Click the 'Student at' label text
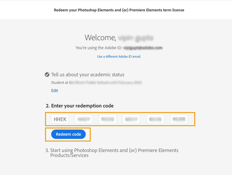Screen dimensions: 232x175 coord(59,83)
